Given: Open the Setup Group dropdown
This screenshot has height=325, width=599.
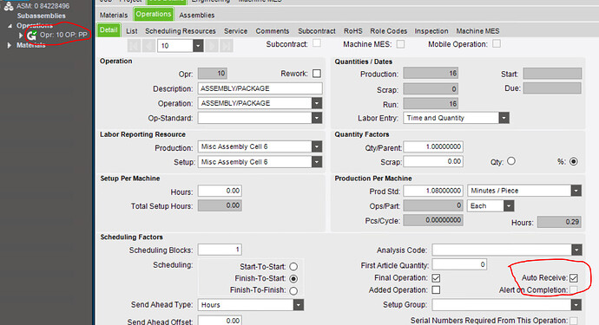Looking at the screenshot, I should pos(576,305).
